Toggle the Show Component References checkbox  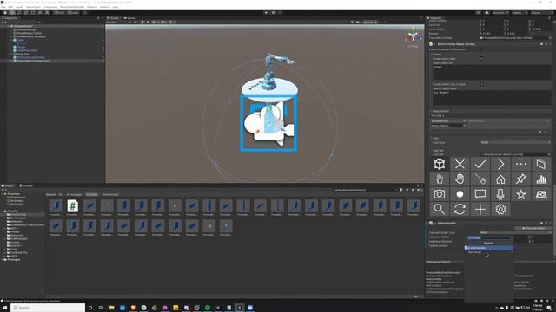pos(481,49)
